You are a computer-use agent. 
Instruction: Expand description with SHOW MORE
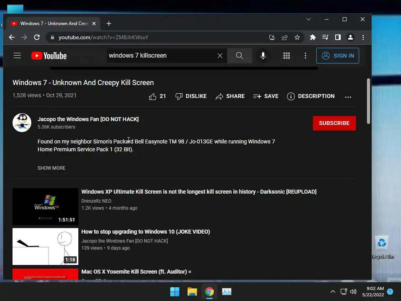51,168
